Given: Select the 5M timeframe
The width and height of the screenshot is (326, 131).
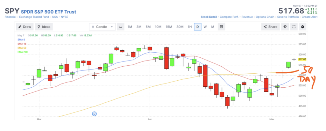Looking at the screenshot, I should pyautogui.click(x=148, y=27).
